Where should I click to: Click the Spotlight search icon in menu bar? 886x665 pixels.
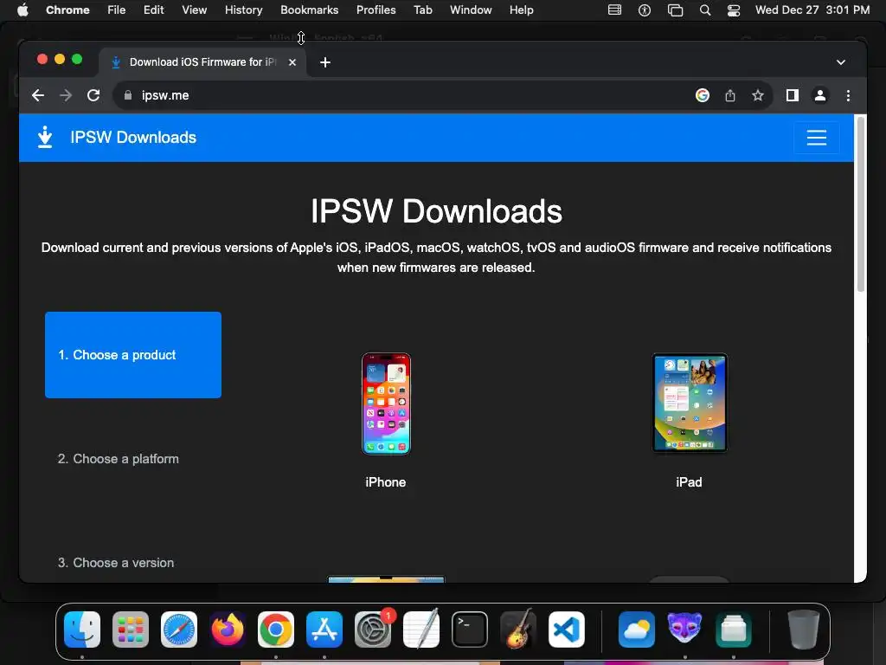coord(704,10)
